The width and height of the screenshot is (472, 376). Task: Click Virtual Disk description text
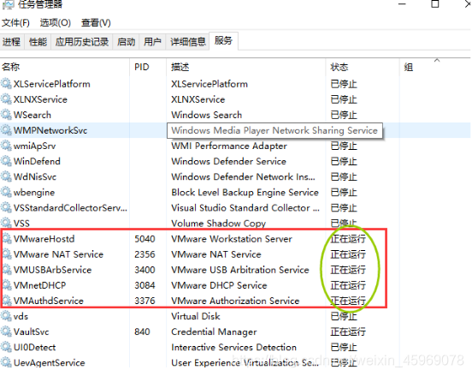(x=195, y=316)
